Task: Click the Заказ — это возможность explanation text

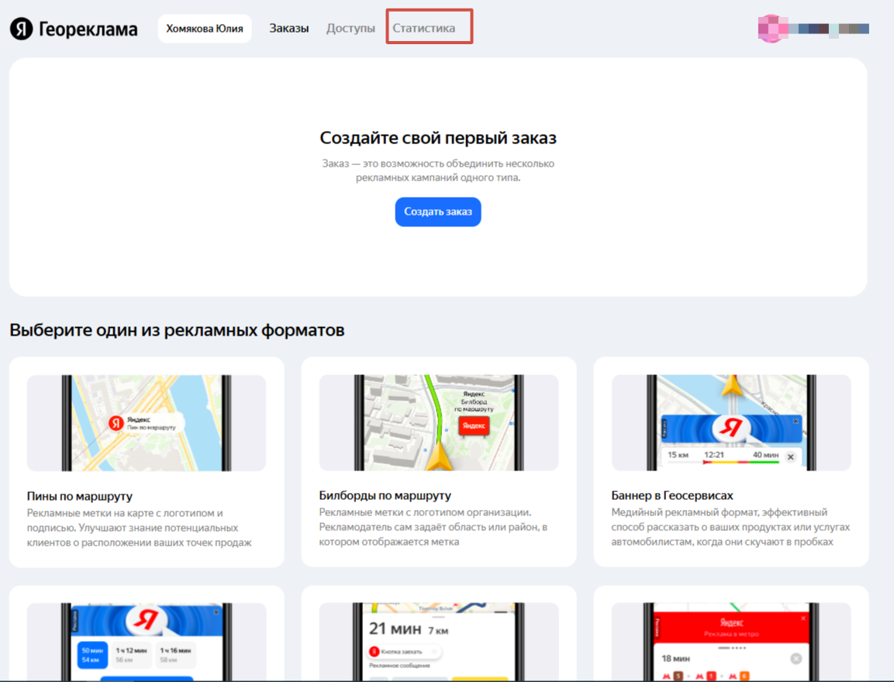Action: tap(438, 170)
